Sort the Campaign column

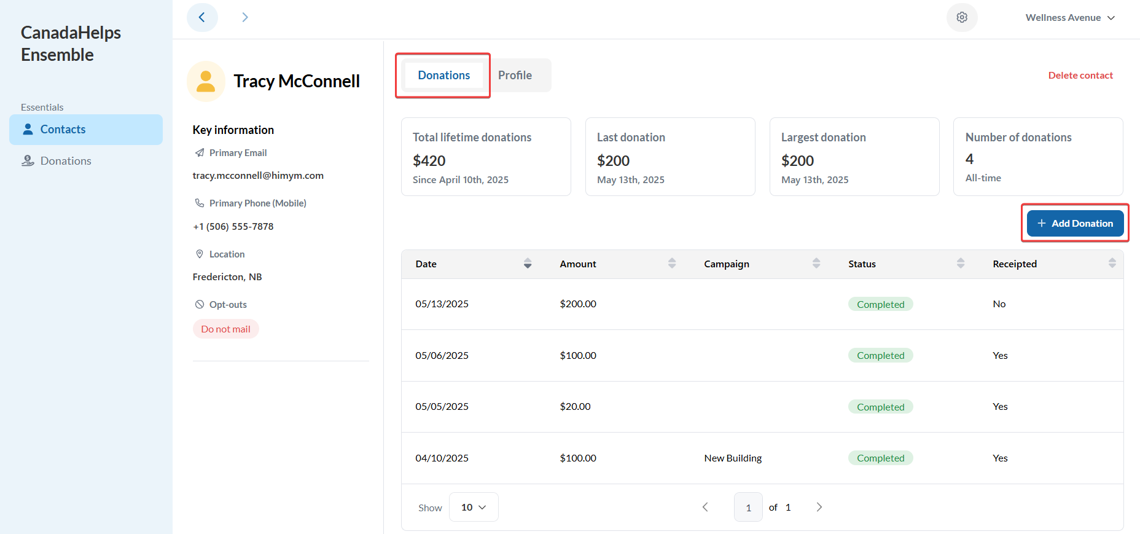coord(816,264)
